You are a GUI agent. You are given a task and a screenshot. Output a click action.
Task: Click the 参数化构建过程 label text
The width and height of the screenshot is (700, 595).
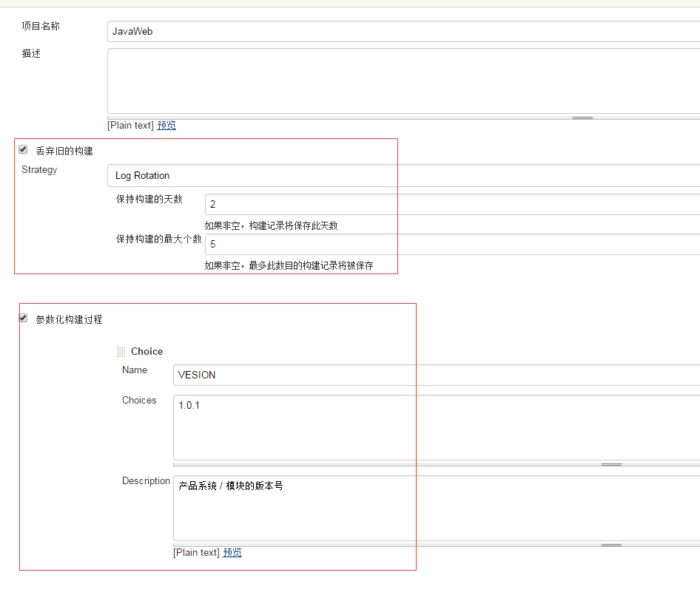[x=70, y=319]
